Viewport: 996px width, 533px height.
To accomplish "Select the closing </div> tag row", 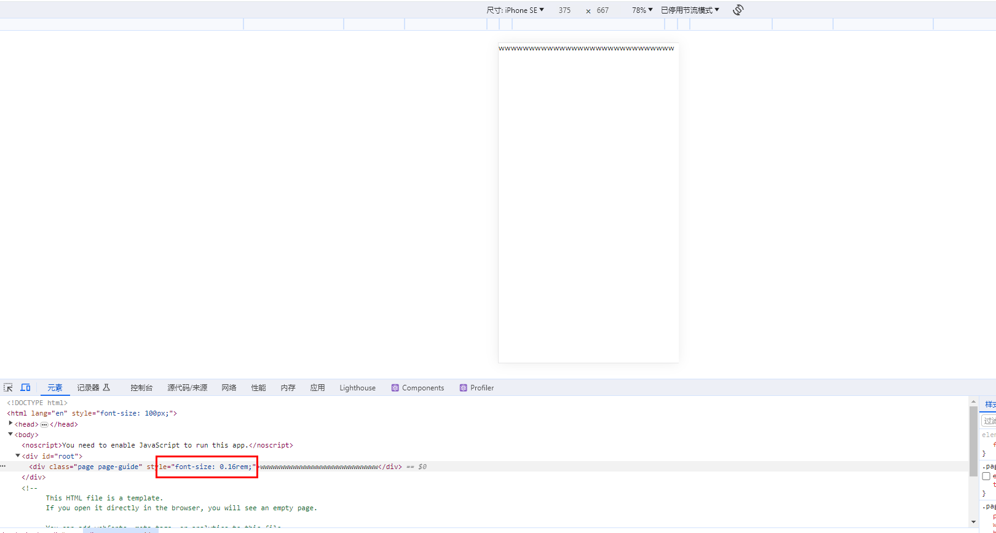I will click(x=34, y=477).
